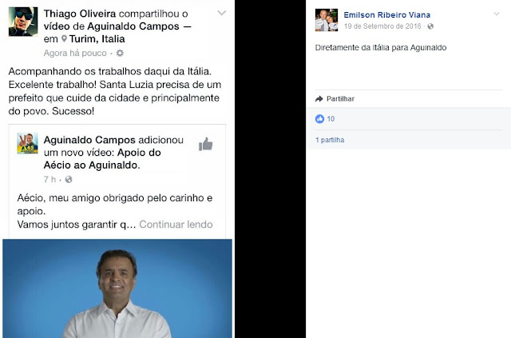Open the Thiago Oliveira name link
Viewport: 511px width, 338px height.
pyautogui.click(x=80, y=14)
